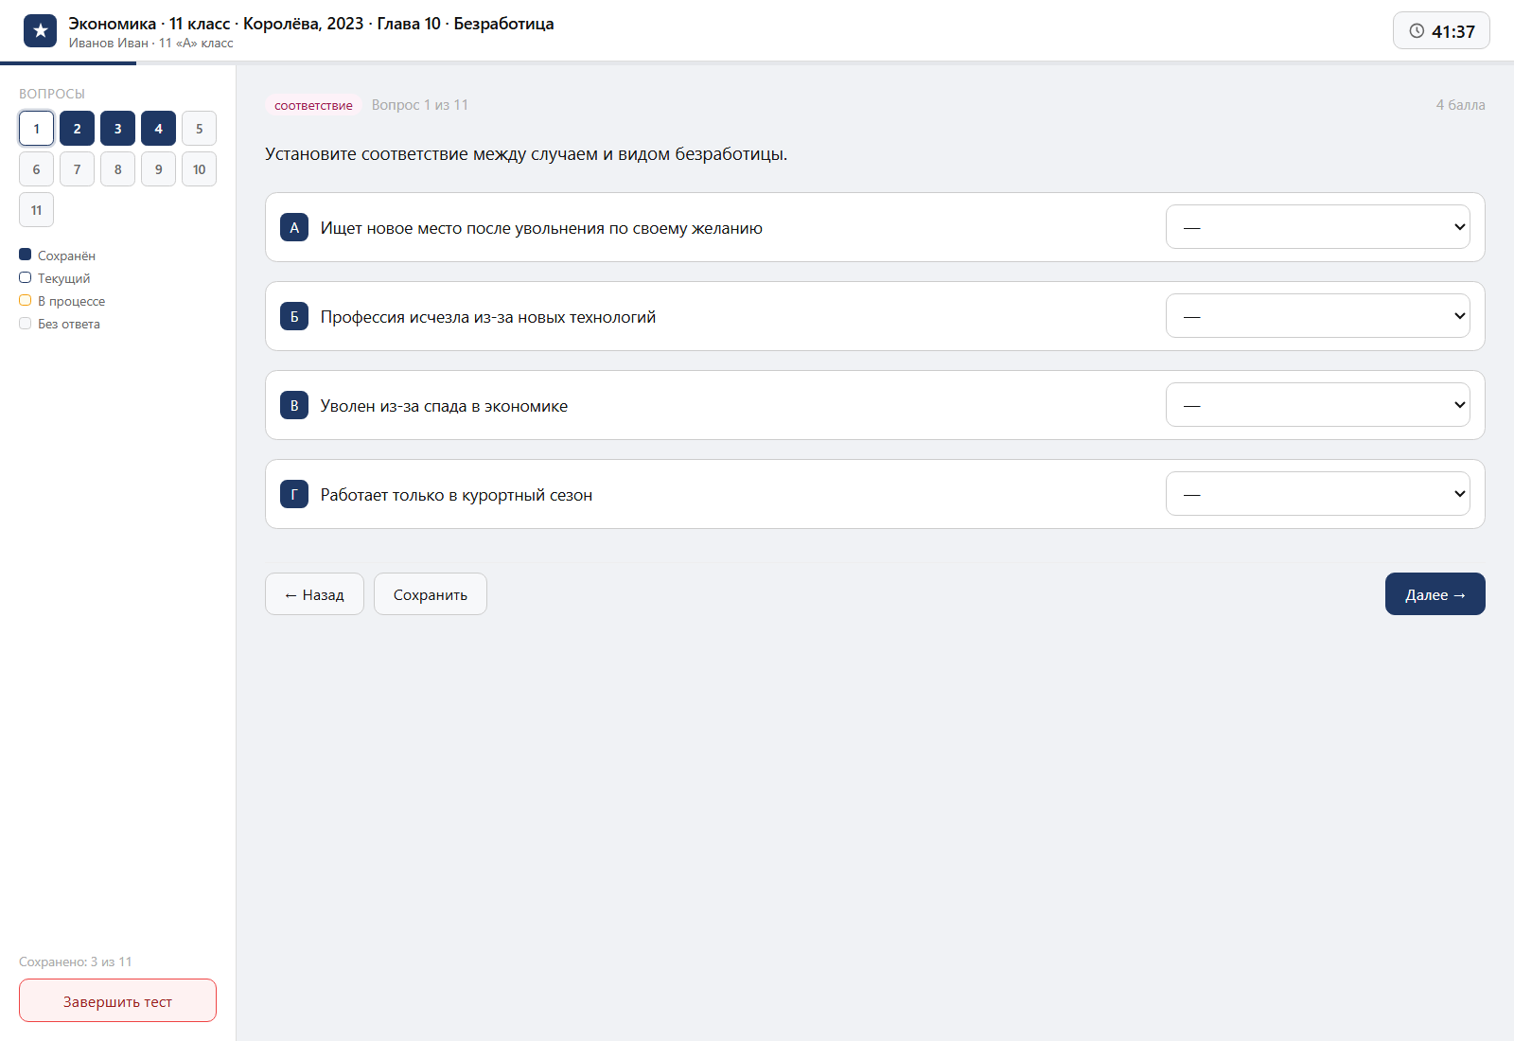Click the 'соответствие' question type tag

313,105
